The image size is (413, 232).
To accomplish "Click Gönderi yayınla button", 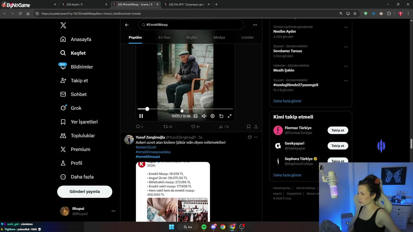I will coord(85,191).
